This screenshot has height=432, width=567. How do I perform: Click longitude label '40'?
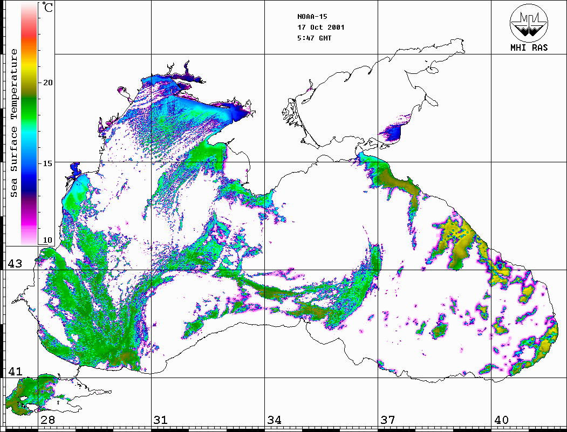tap(501, 420)
